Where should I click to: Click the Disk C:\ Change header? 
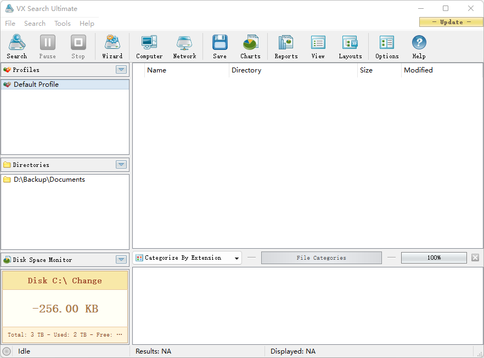pos(65,281)
